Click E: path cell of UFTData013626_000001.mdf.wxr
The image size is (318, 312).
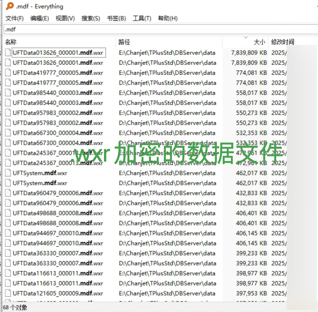coord(167,53)
